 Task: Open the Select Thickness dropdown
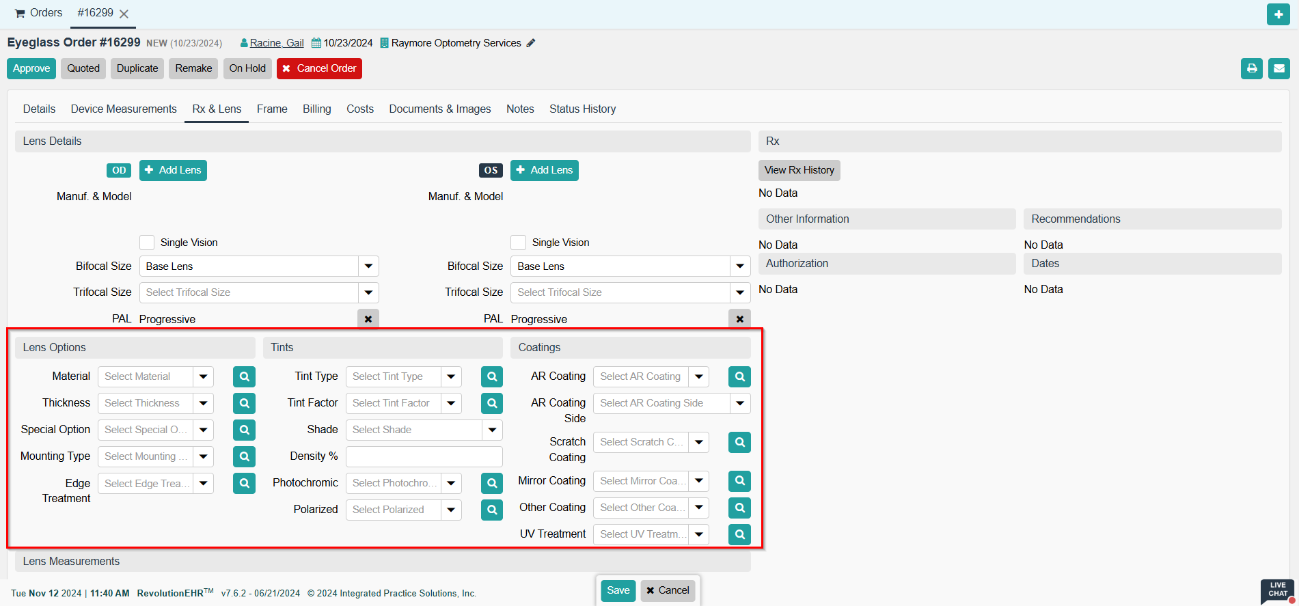203,403
